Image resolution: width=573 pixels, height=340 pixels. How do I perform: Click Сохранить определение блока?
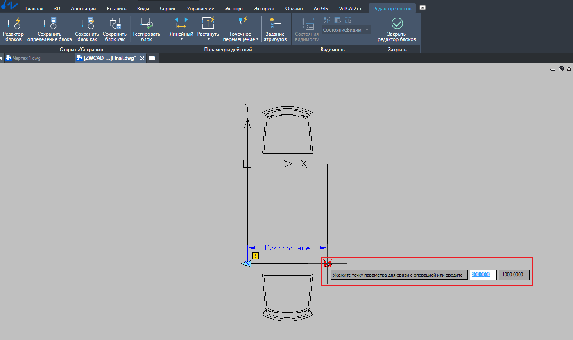50,29
